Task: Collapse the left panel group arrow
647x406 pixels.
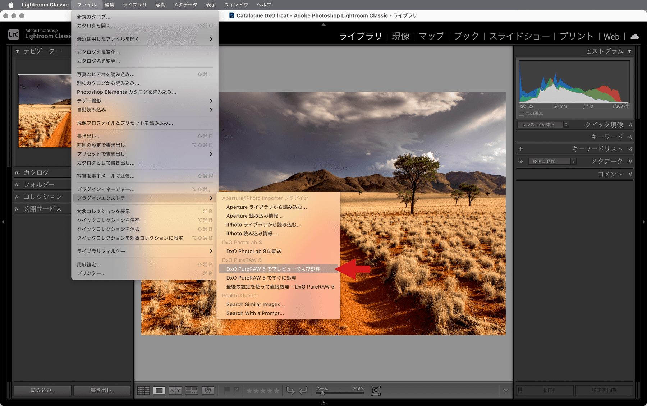Action: (3, 222)
